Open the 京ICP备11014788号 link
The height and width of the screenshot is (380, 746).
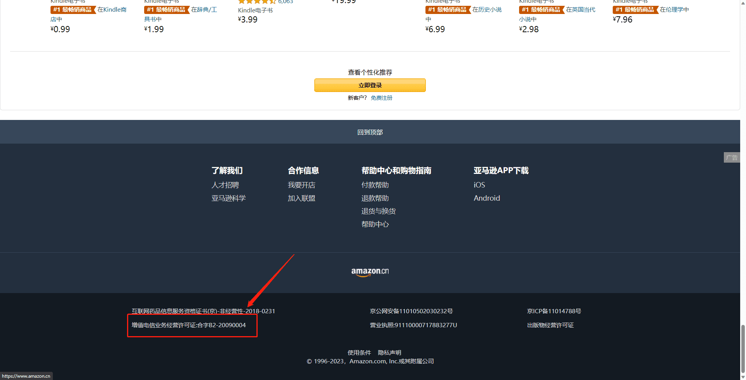click(x=554, y=311)
